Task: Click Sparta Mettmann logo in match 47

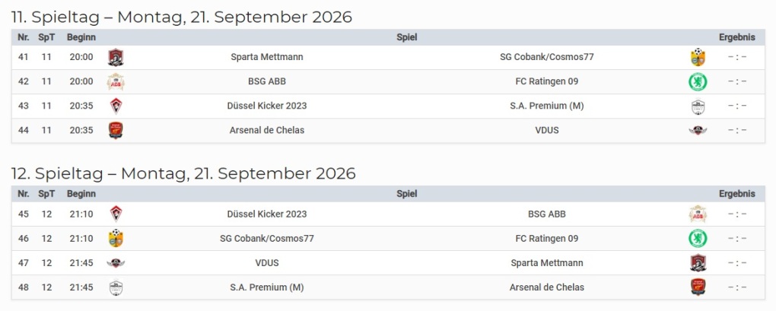Action: (x=698, y=263)
